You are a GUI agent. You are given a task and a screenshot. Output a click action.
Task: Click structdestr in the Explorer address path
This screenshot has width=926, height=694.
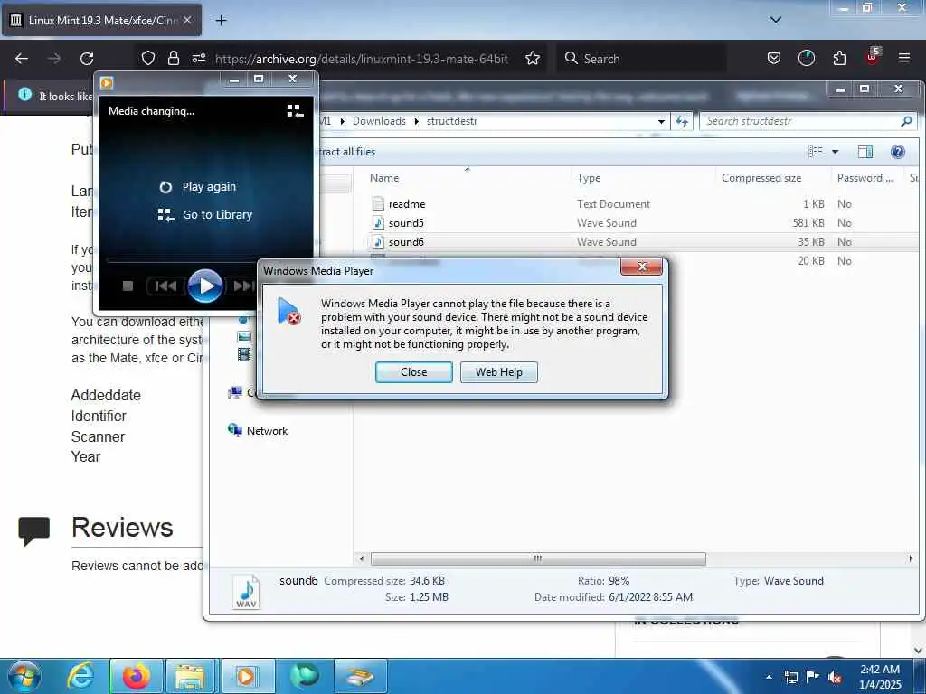pos(452,121)
